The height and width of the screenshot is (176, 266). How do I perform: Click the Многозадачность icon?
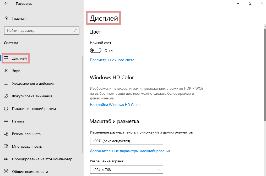click(6, 146)
